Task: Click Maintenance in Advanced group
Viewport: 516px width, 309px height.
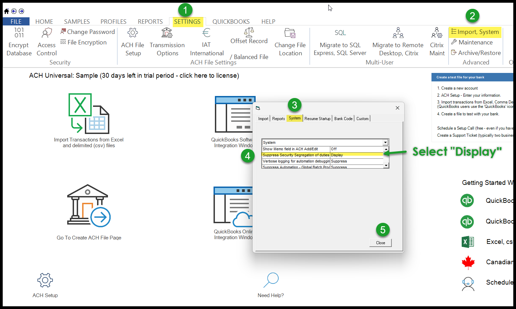Action: 472,42
